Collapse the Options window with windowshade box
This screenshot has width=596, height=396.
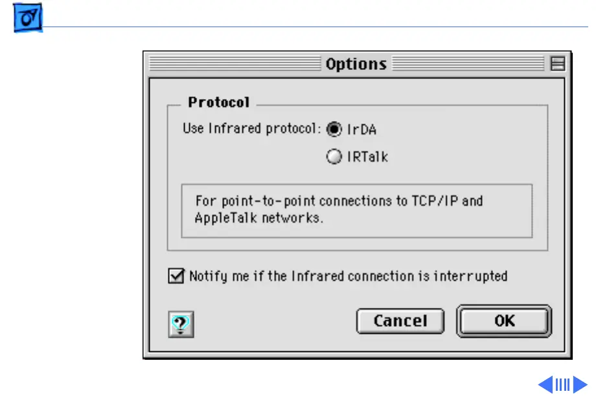point(556,63)
